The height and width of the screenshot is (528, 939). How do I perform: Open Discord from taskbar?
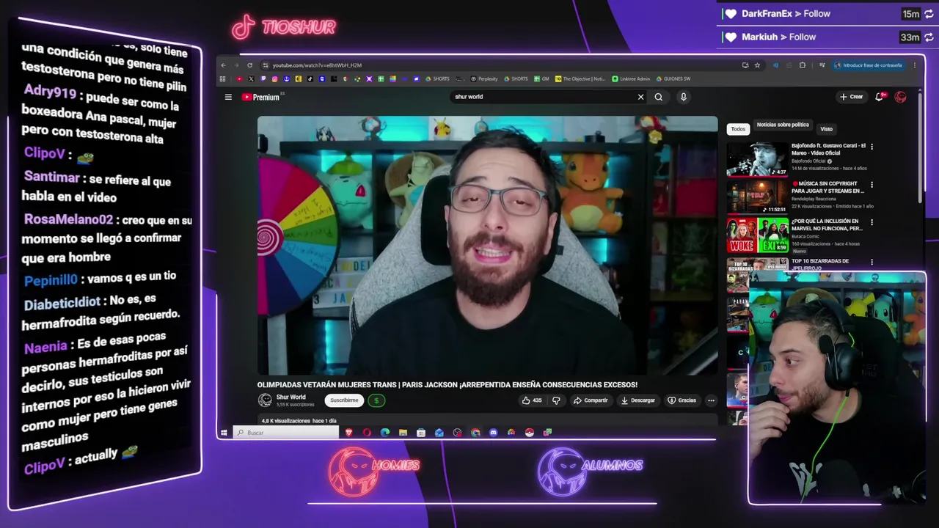tap(493, 433)
